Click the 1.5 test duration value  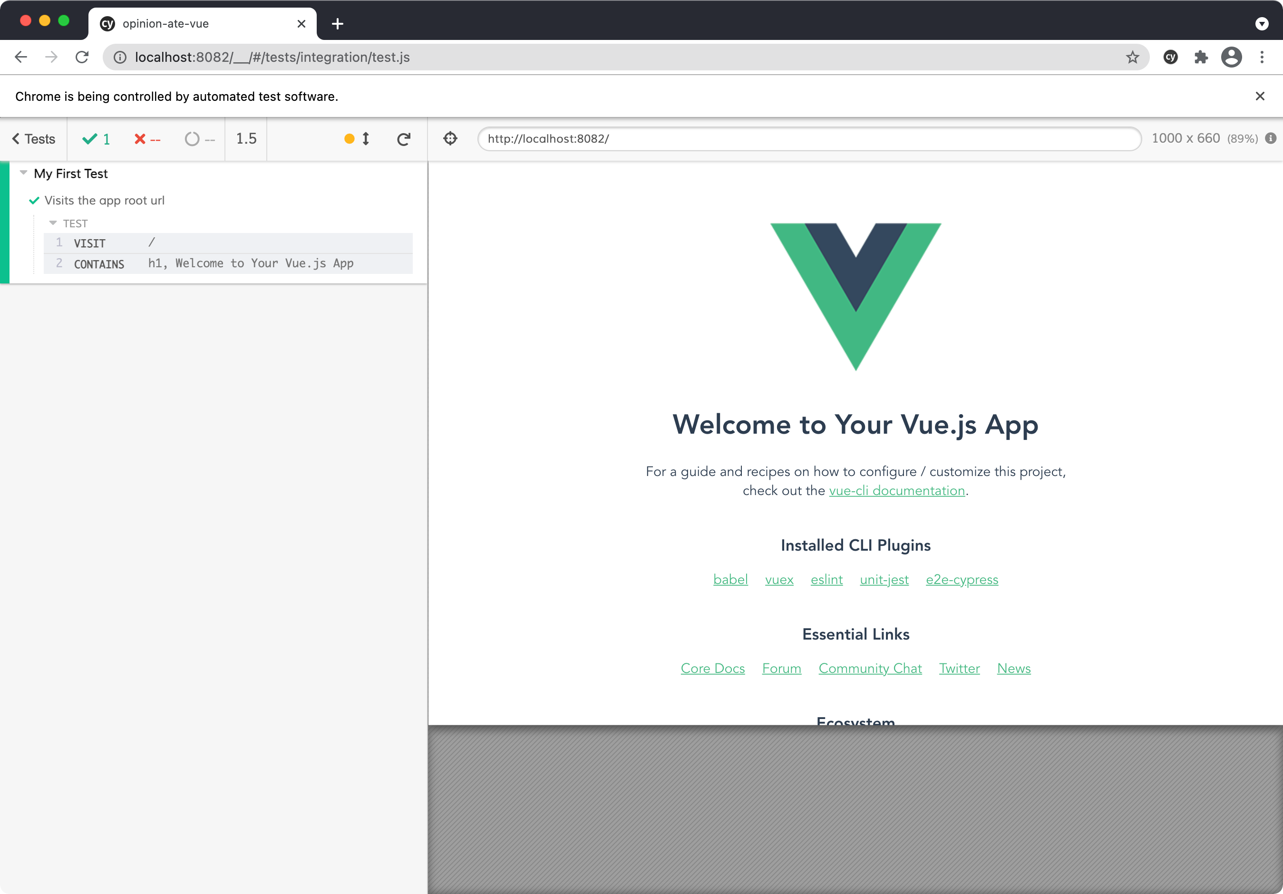(x=246, y=138)
